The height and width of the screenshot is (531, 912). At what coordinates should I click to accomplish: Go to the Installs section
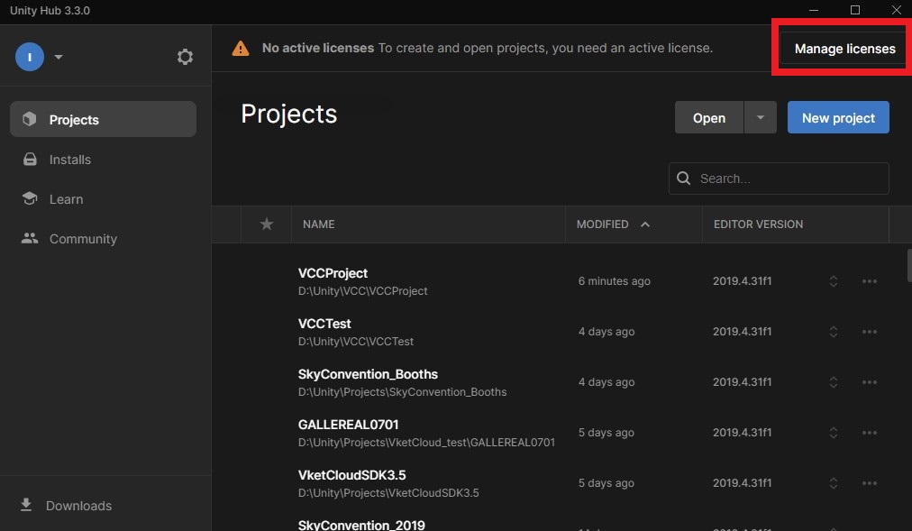[x=69, y=160]
